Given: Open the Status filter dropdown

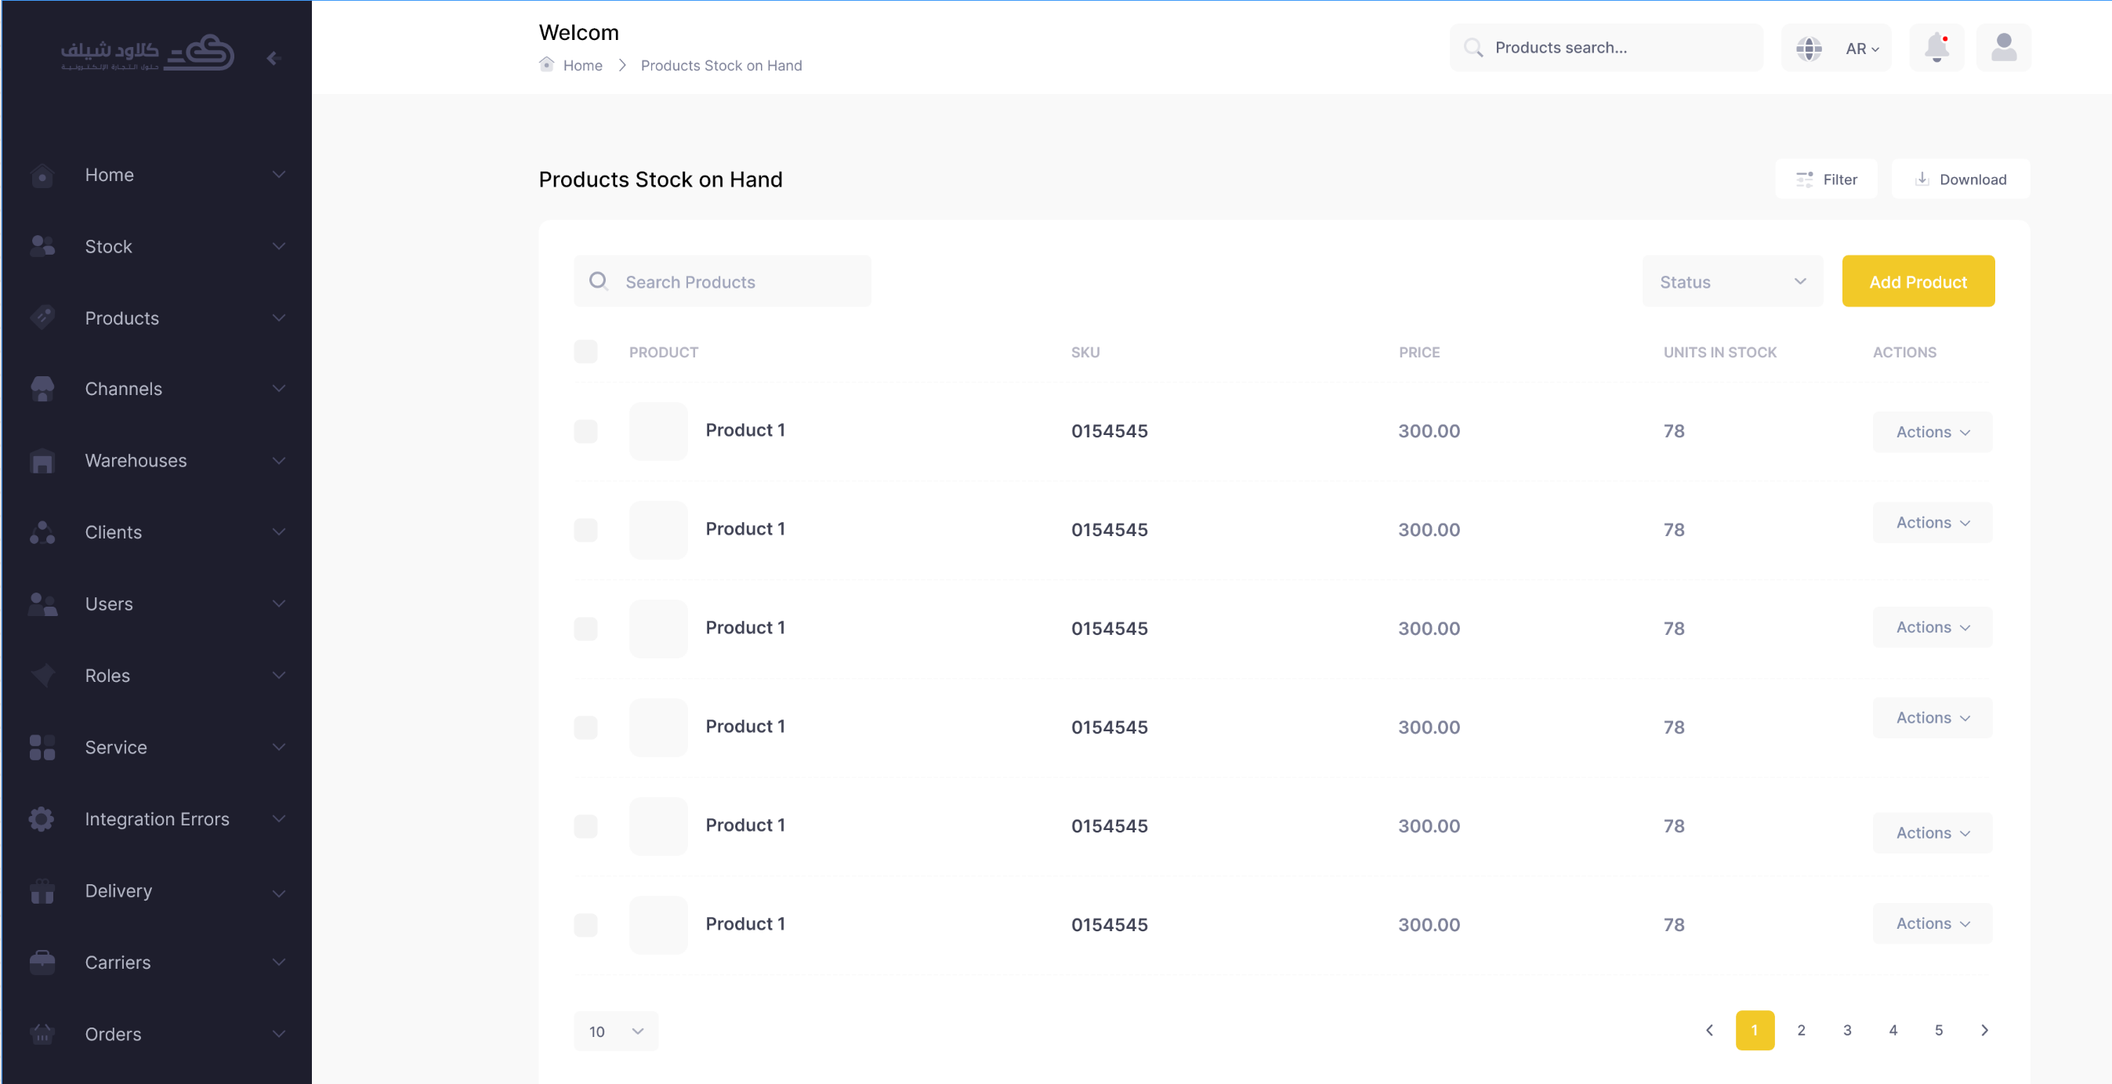Looking at the screenshot, I should [1732, 281].
